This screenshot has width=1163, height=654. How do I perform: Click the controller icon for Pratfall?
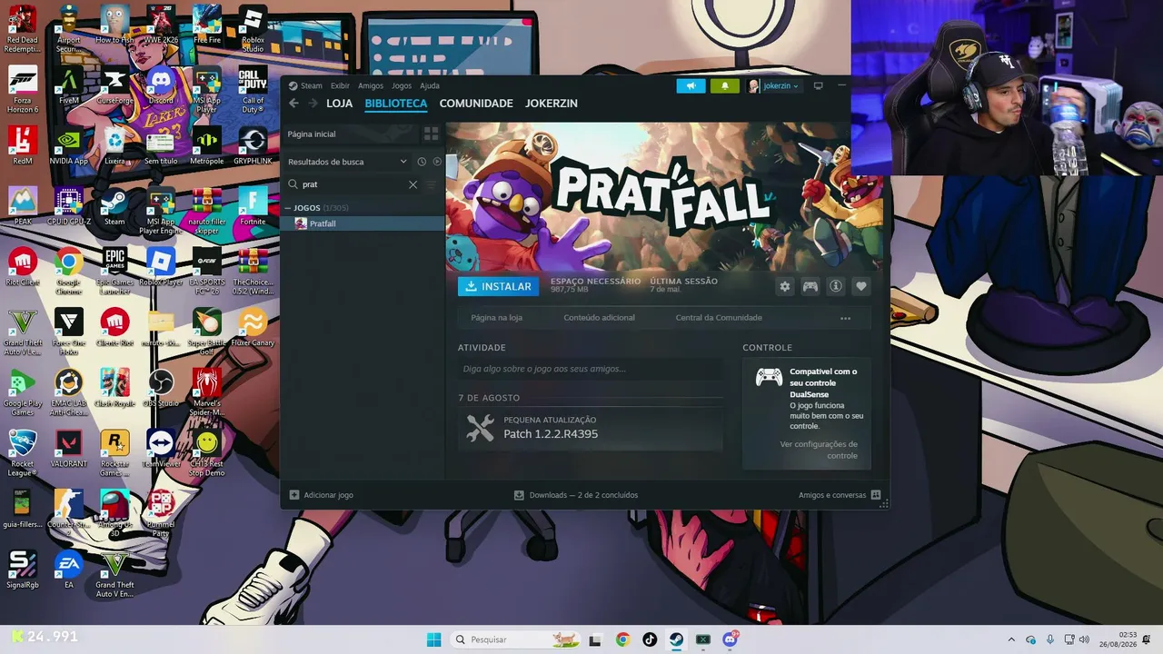(x=810, y=286)
